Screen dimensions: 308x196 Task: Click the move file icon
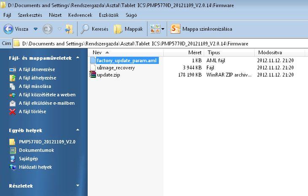pyautogui.click(x=13, y=78)
